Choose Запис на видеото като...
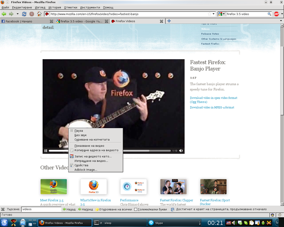Image resolution: width=284 pixels, height=227 pixels. click(96, 157)
